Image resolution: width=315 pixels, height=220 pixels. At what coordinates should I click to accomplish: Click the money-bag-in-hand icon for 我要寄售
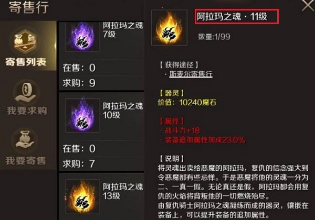(25, 140)
